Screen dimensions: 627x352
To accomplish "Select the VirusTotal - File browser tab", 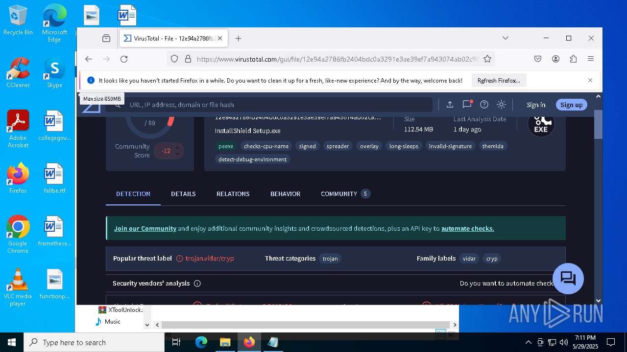I will pos(173,38).
